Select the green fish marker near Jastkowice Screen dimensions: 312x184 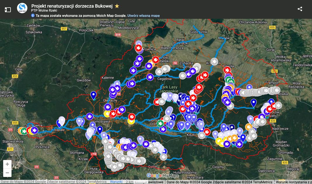24,131
